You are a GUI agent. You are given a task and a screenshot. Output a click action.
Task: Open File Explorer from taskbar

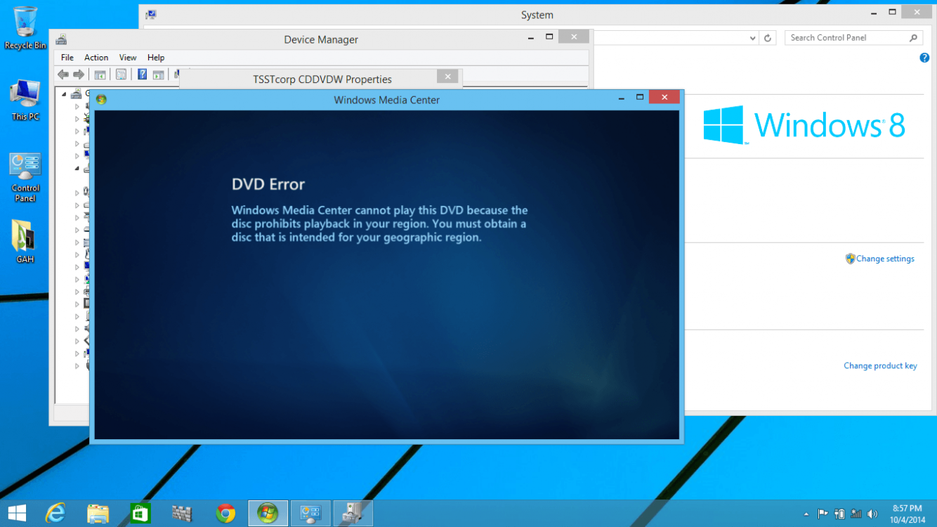[98, 514]
